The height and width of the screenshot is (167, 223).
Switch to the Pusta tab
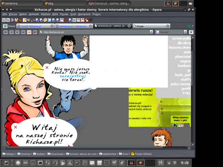(x=151, y=26)
